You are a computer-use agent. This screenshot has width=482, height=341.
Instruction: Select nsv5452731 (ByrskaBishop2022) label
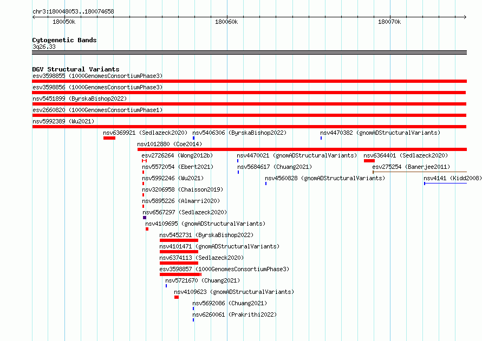tap(206, 235)
